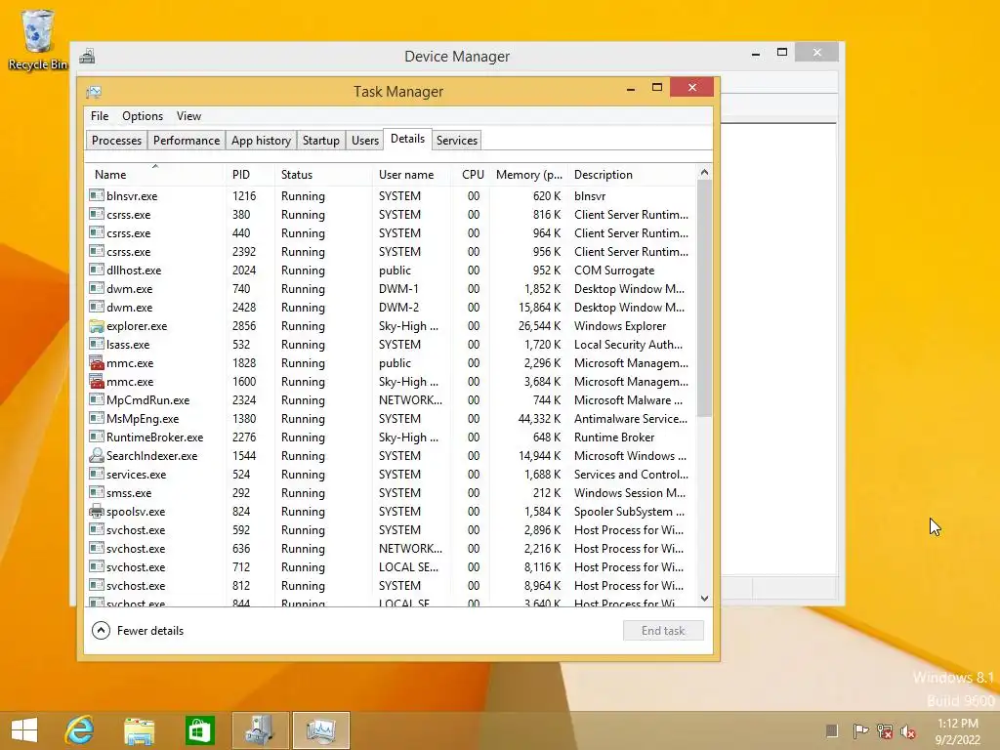Switch to the Services tab
This screenshot has width=1000, height=750.
457,141
